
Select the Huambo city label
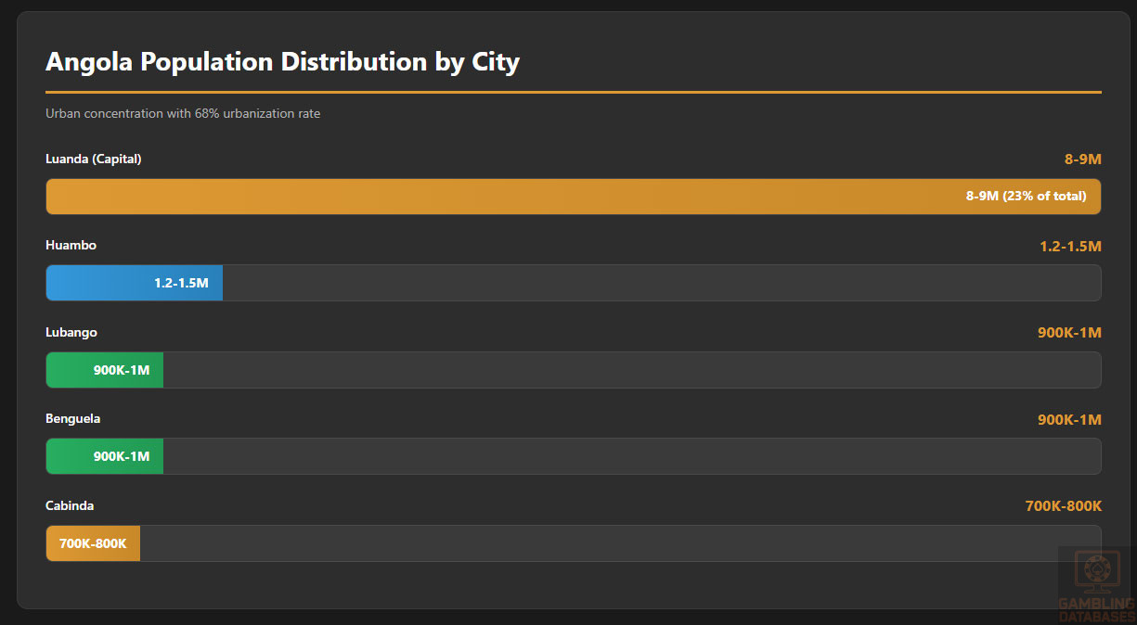click(71, 245)
